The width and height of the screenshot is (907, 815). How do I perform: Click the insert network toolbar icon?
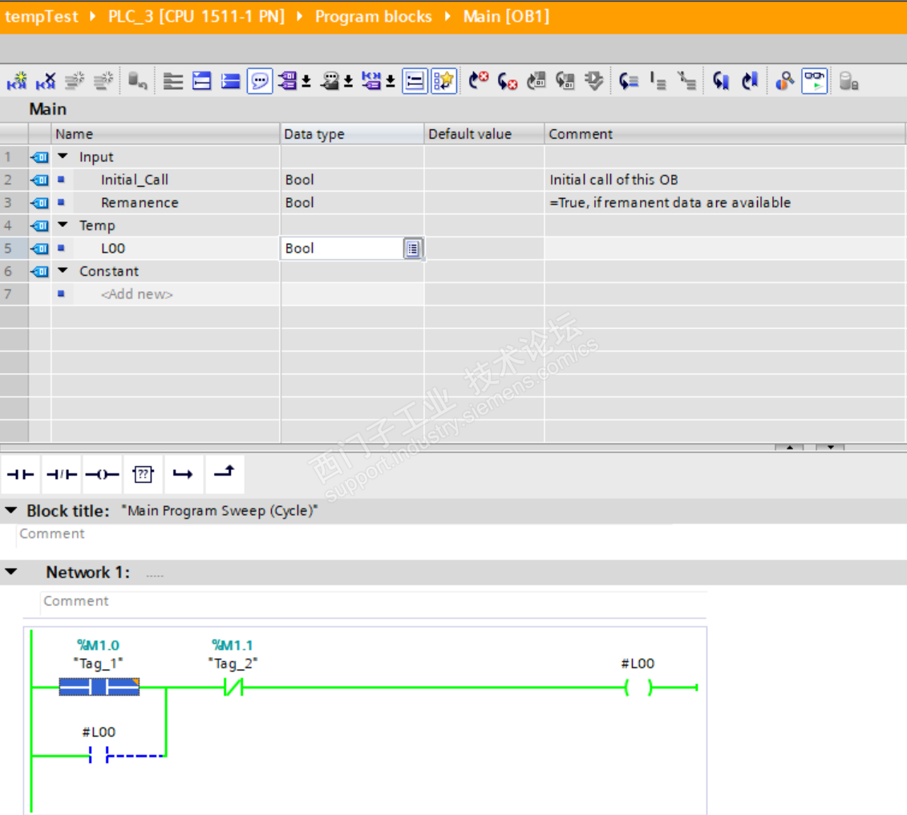pos(18,81)
